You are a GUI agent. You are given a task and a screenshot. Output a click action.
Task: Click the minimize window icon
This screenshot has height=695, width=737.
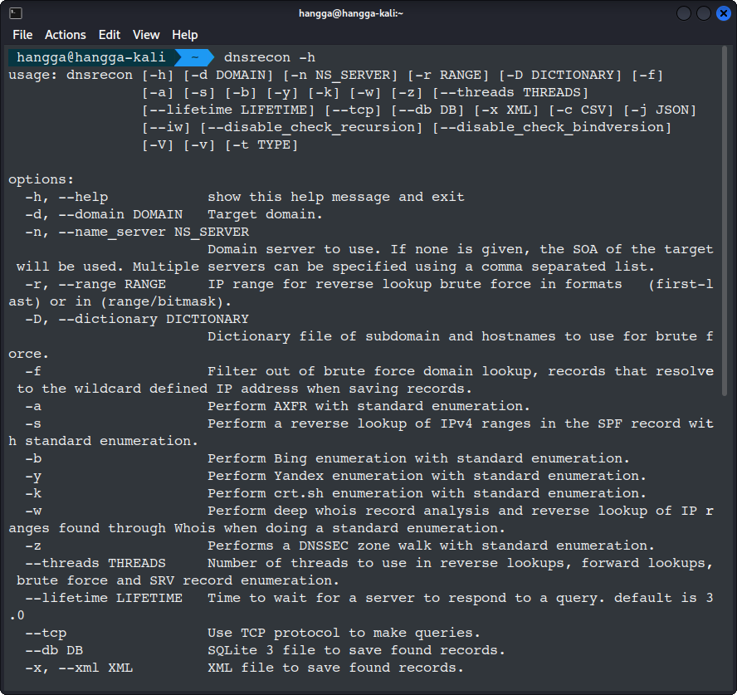point(684,12)
